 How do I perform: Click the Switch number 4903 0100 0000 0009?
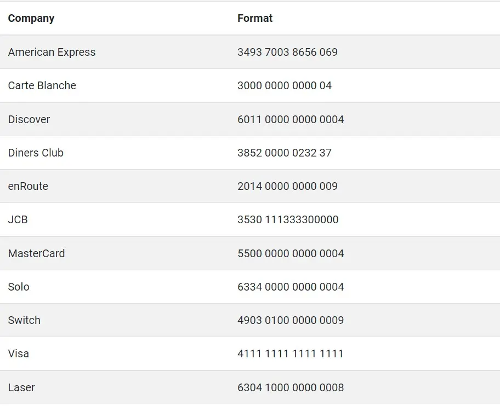(291, 321)
